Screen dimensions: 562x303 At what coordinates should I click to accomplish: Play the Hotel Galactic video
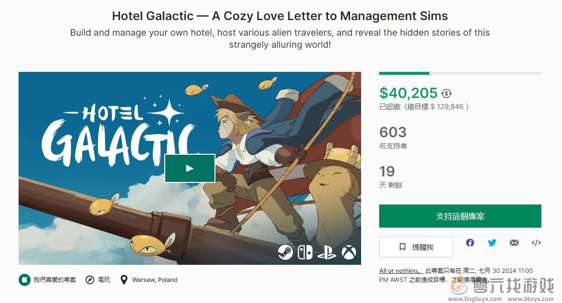tap(189, 168)
